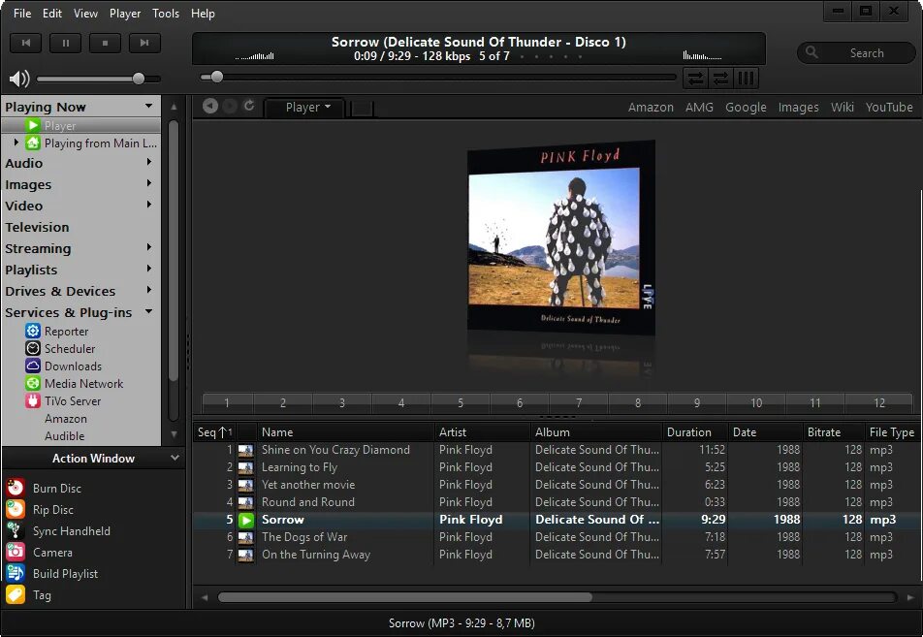Viewport: 923px width, 637px height.
Task: Open the Player menu
Action: point(125,13)
